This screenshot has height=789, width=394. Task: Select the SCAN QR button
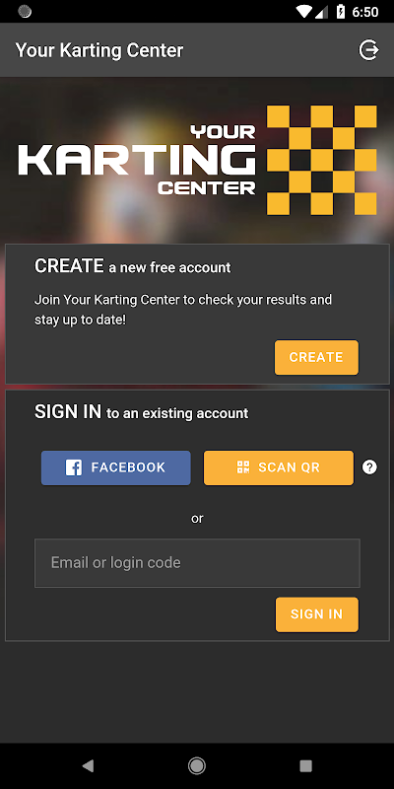pyautogui.click(x=279, y=467)
